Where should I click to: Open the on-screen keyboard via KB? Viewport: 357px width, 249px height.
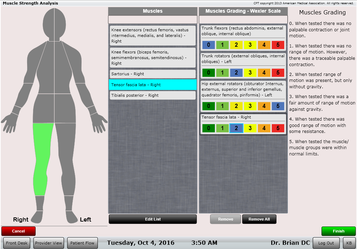349,243
